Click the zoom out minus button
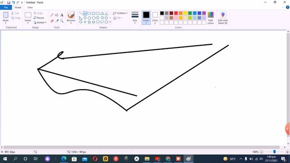This screenshot has height=163, width=290. pos(261,152)
